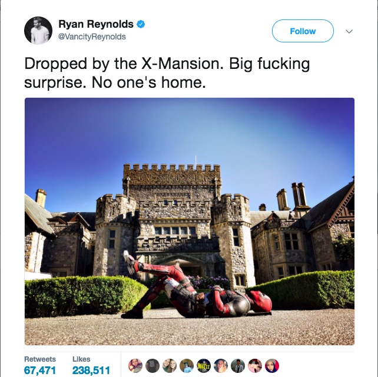Open liker avatar showing a smiling couple

coord(170,366)
